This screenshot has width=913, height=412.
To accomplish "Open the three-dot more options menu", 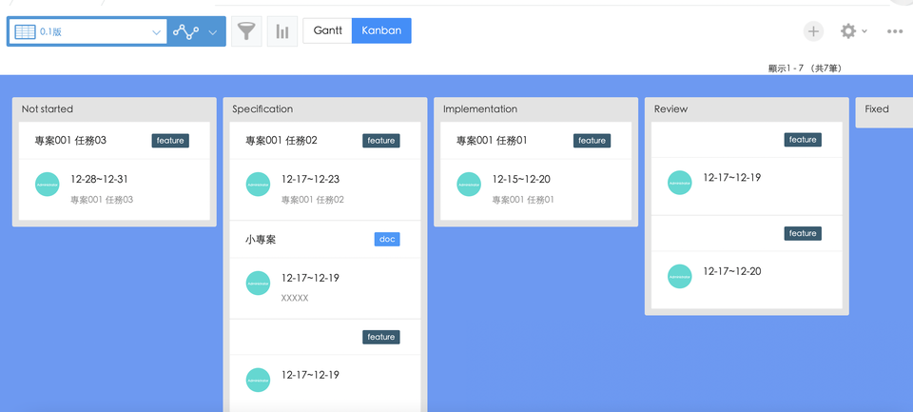I will [894, 31].
